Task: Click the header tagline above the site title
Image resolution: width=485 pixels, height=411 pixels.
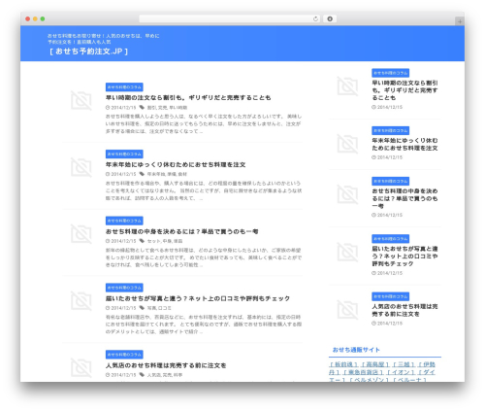Action: [104, 39]
